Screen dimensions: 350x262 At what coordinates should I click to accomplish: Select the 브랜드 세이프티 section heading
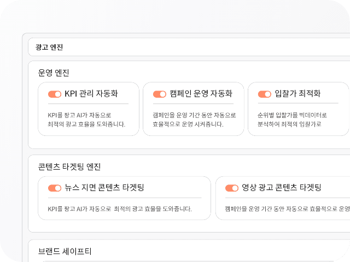pos(65,252)
